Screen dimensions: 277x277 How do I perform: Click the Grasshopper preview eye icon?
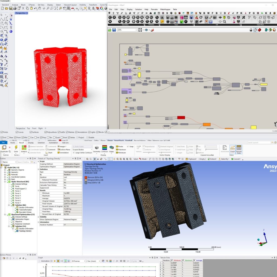click(x=146, y=30)
